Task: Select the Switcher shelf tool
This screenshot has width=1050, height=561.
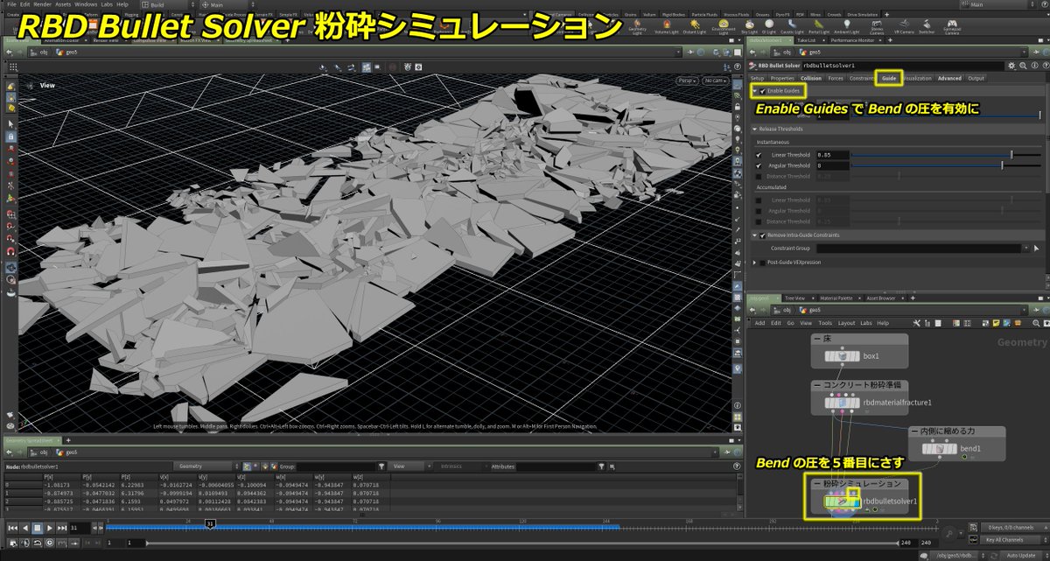Action: [927, 27]
